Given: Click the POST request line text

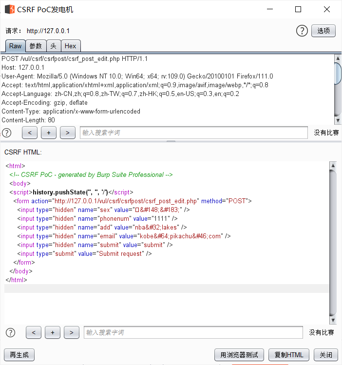Looking at the screenshot, I should tap(75, 58).
